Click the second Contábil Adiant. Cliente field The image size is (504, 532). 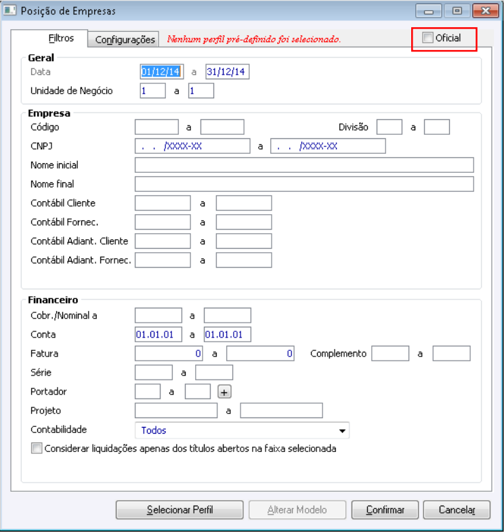pos(244,241)
